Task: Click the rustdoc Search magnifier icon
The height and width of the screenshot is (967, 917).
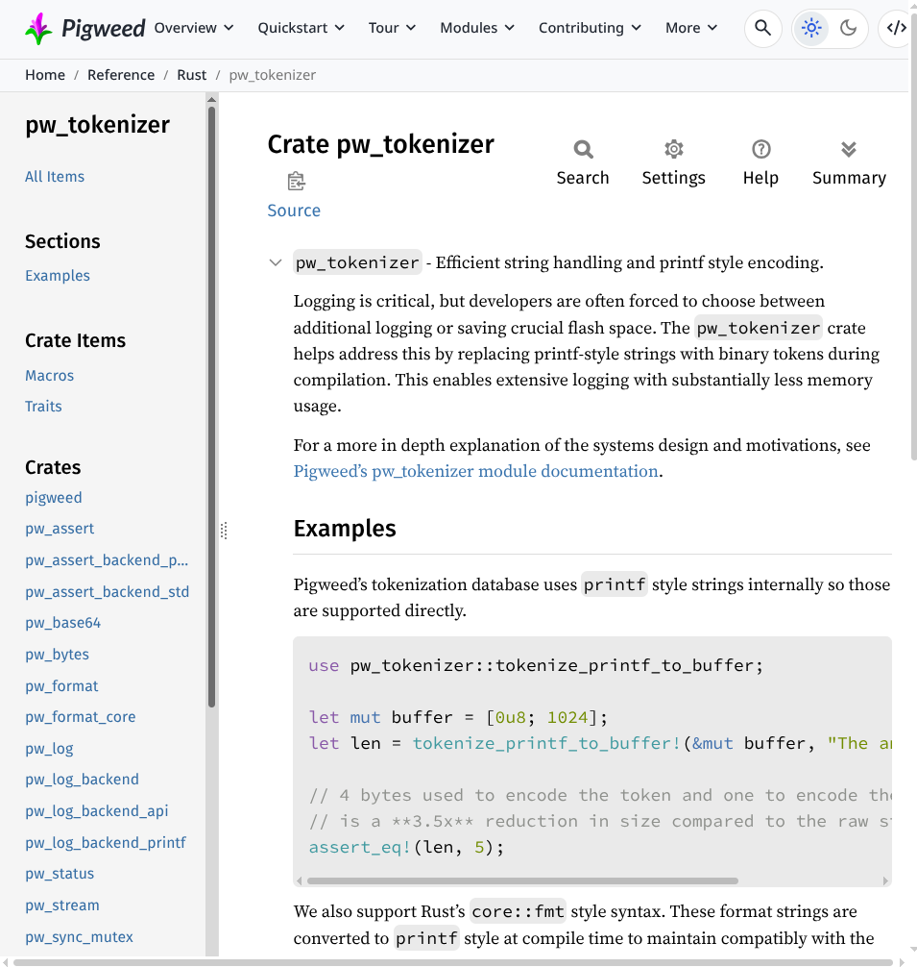Action: [x=583, y=149]
